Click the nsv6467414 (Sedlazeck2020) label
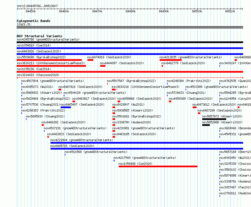Screen dimensions: 251x207 click(80, 87)
